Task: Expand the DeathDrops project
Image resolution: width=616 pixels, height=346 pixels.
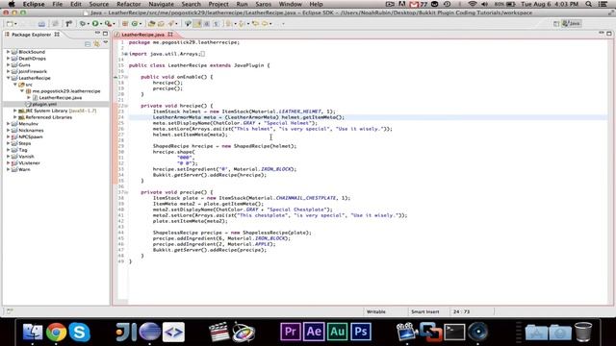Action: pyautogui.click(x=9, y=59)
